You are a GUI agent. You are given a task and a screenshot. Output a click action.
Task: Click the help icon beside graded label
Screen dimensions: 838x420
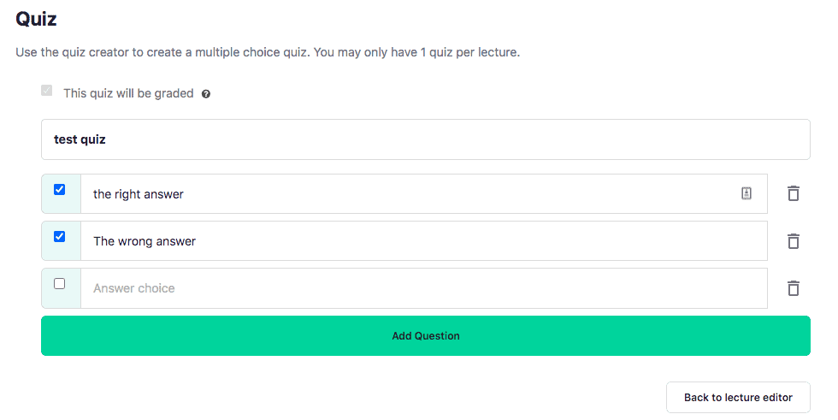[x=206, y=94]
